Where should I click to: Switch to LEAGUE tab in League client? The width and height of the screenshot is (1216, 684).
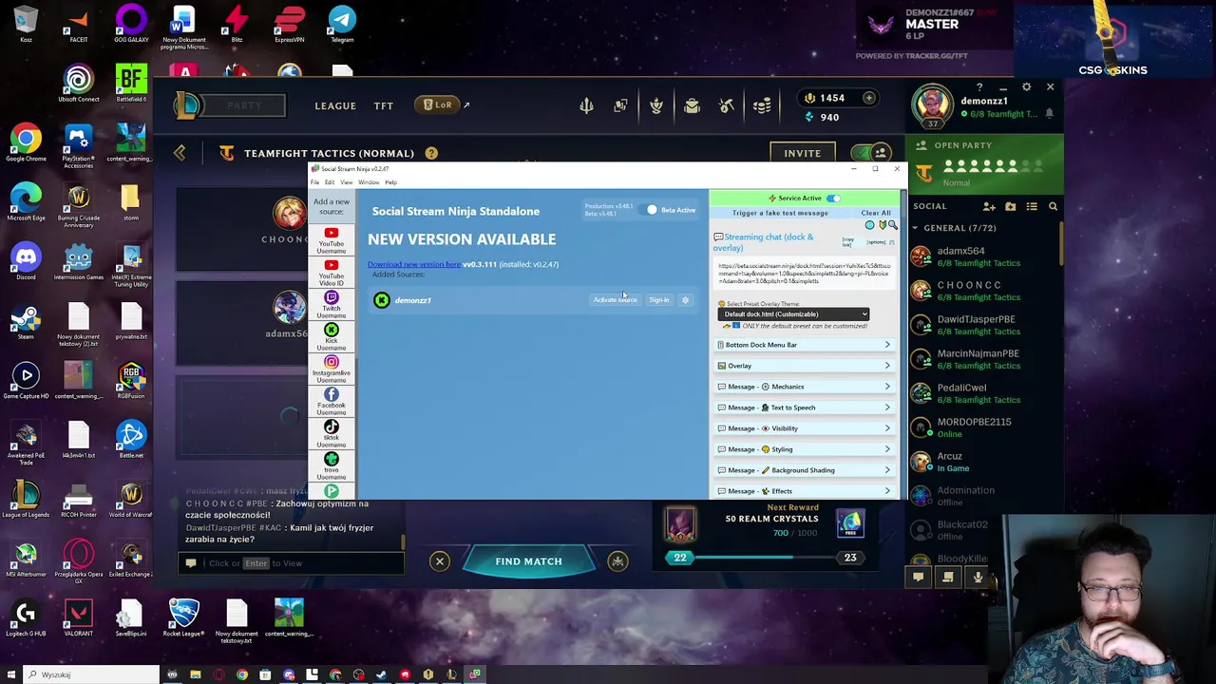pyautogui.click(x=335, y=105)
